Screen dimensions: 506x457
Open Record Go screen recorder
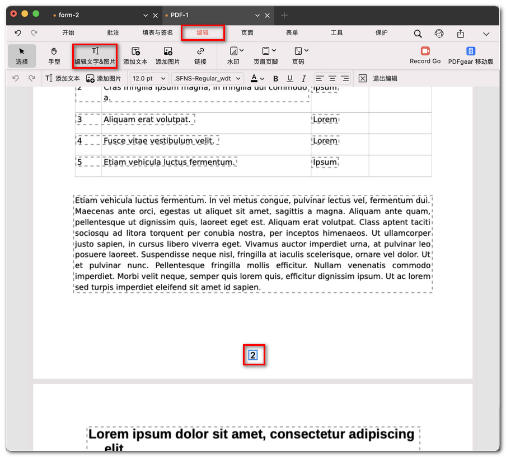425,55
